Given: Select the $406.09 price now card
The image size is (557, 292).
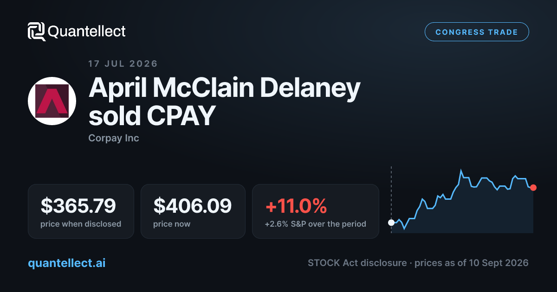Looking at the screenshot, I should (193, 211).
